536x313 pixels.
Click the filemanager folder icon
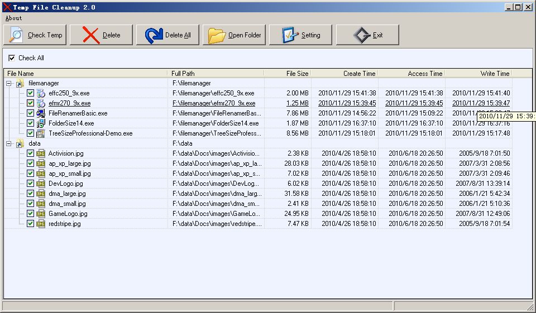coord(20,83)
